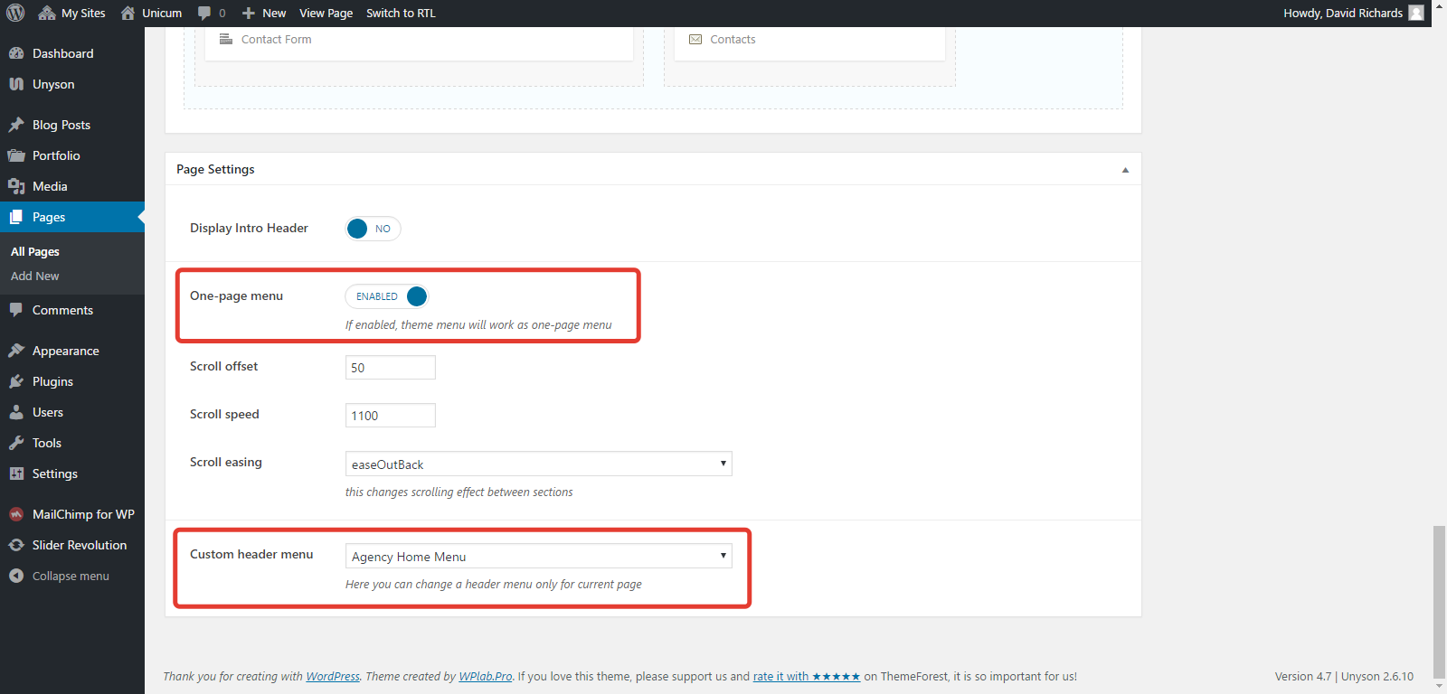Collapse the Page Settings panel arrow

coord(1125,170)
